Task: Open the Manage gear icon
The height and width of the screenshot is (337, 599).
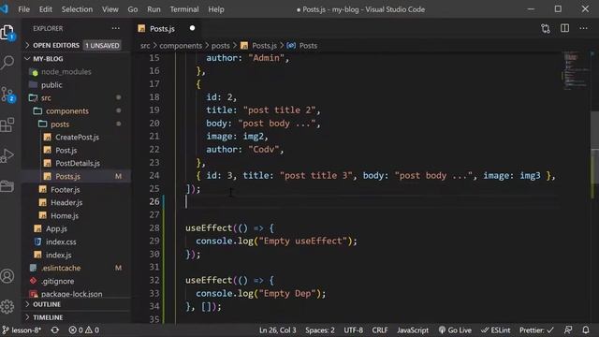Action: point(7,306)
